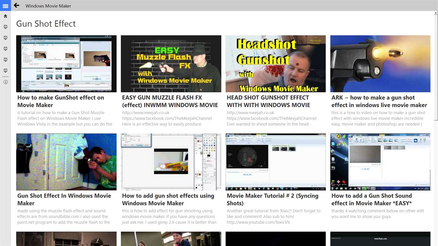Select description starting A tutorial on how to make

coord(65,118)
